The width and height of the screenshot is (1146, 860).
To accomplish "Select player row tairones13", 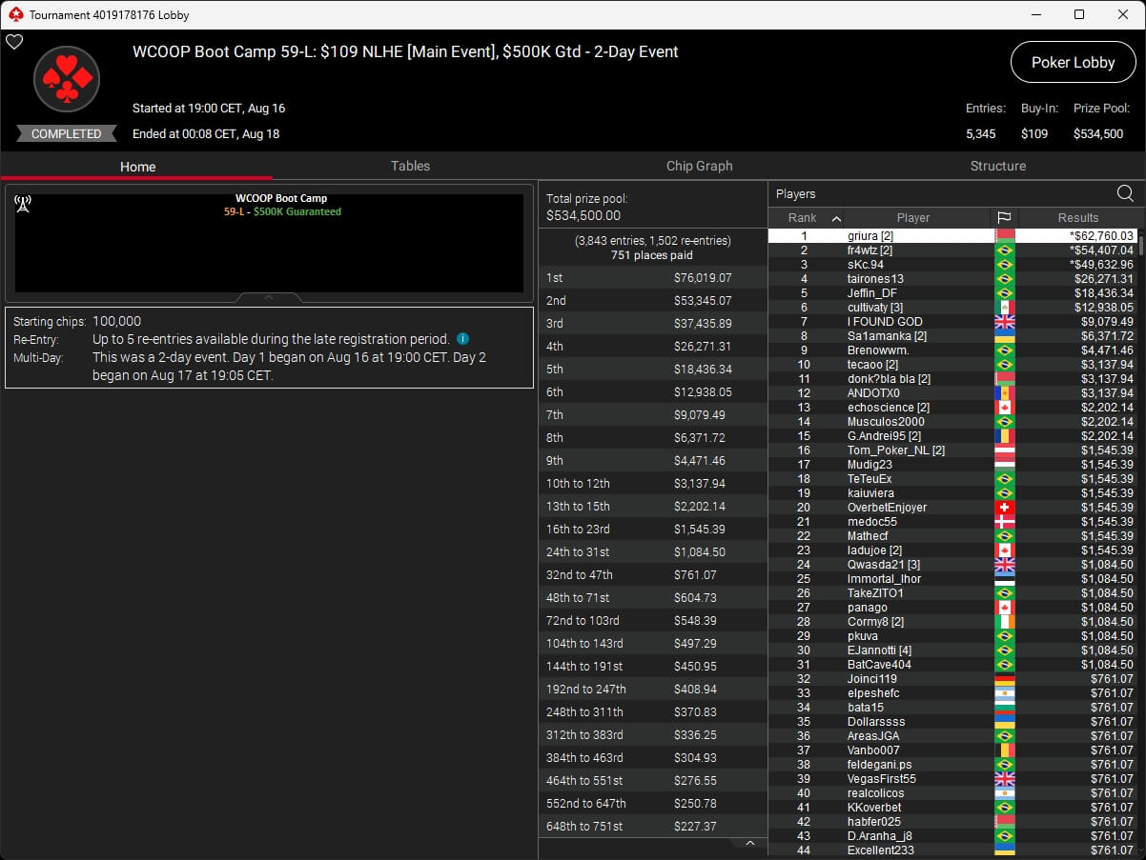I will point(953,279).
